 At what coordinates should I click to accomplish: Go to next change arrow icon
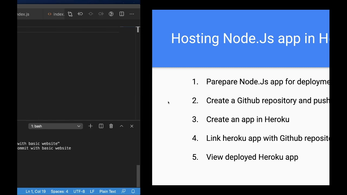pyautogui.click(x=101, y=14)
